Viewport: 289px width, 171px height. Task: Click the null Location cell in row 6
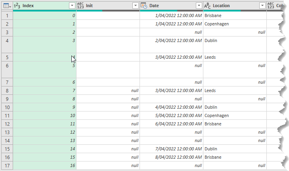point(235,70)
